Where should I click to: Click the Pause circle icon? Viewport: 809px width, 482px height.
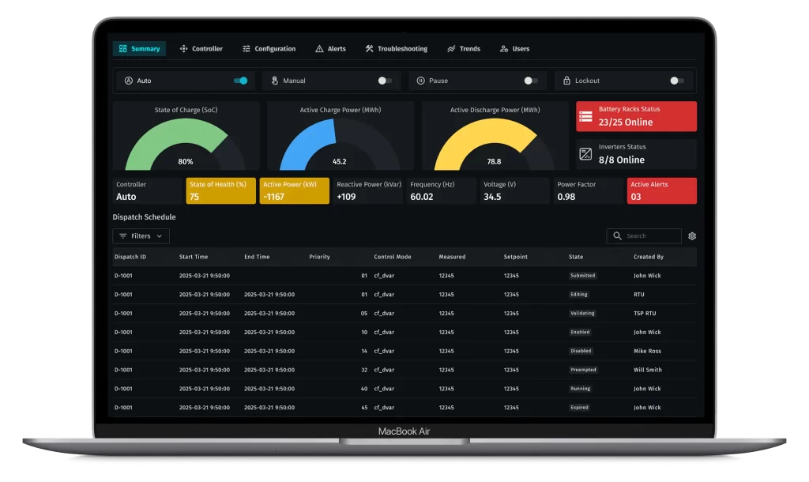point(420,81)
